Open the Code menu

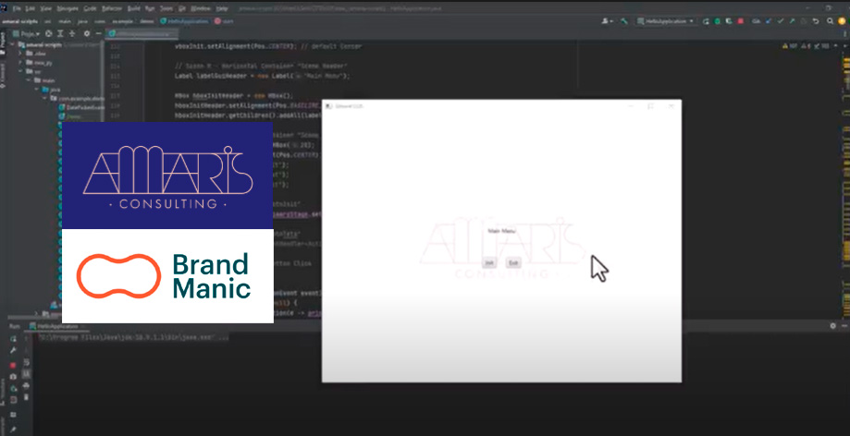90,9
